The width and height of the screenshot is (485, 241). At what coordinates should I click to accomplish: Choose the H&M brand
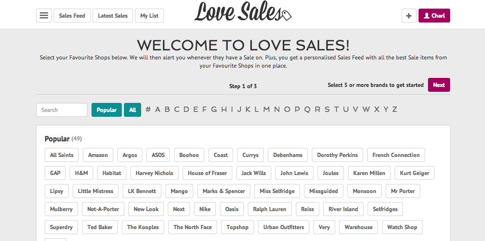click(x=81, y=173)
